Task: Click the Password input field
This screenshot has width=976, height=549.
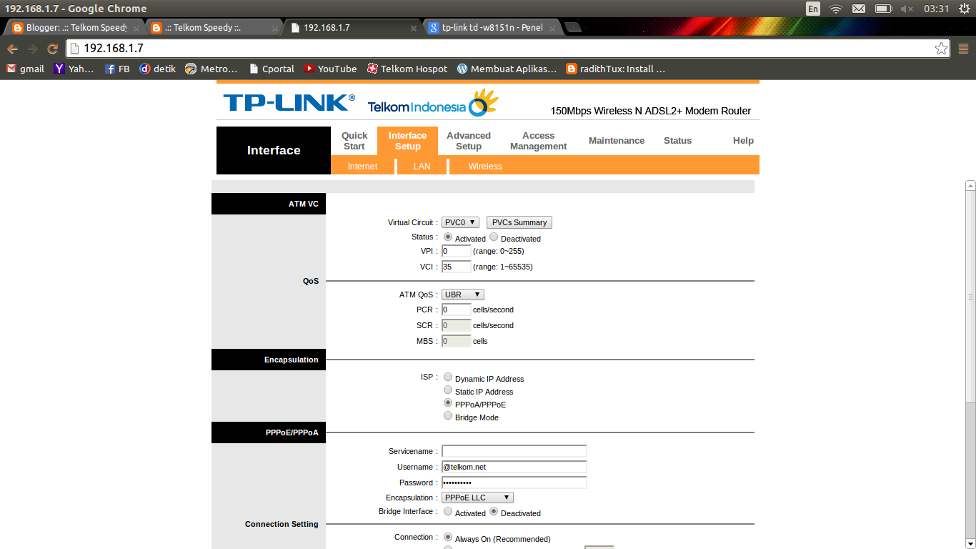Action: point(514,483)
